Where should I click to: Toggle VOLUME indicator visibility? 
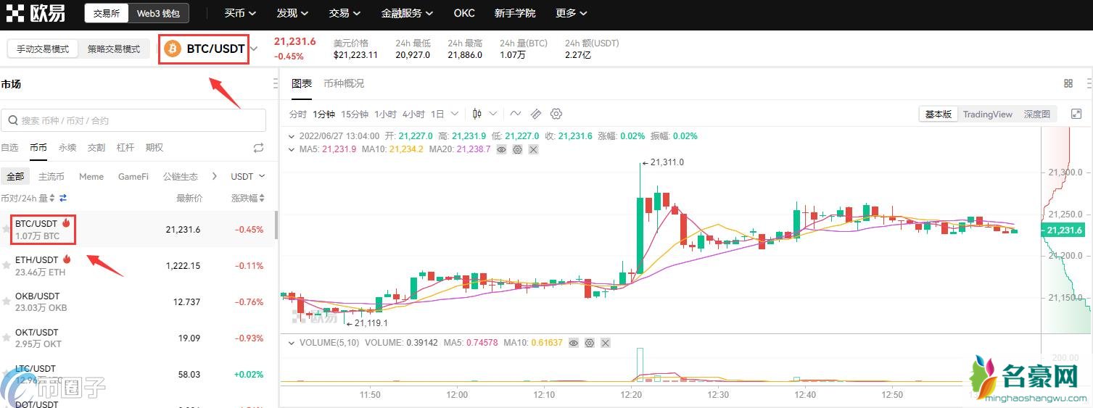coord(574,343)
